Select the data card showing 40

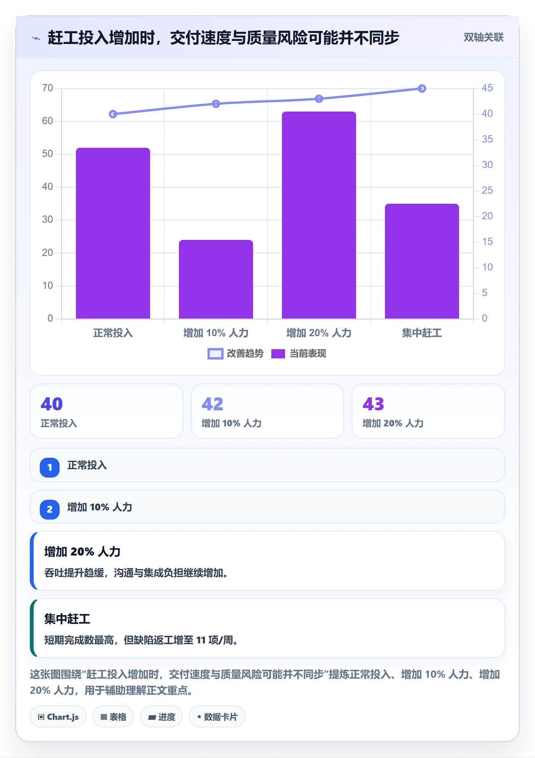click(x=107, y=411)
